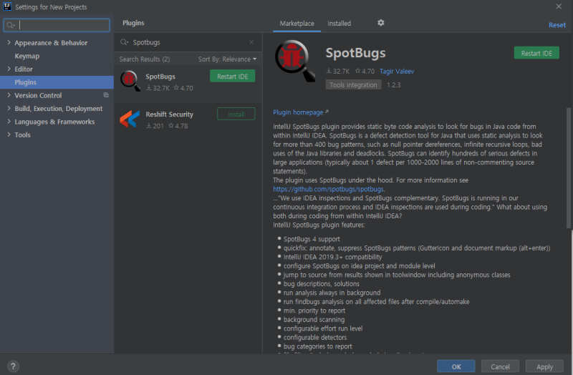Viewport: 573px width, 375px height.
Task: Close the Settings dialog window
Action: (559, 6)
